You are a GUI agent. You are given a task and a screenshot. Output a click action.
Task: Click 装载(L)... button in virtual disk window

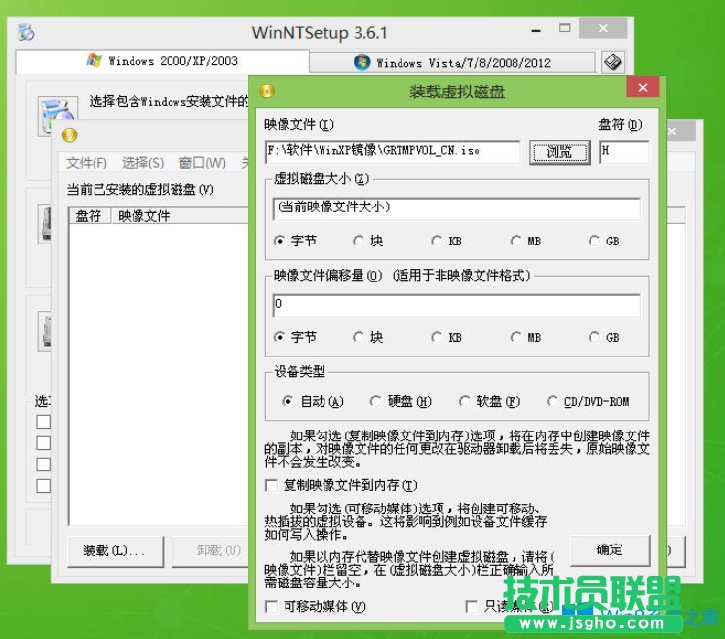116,550
